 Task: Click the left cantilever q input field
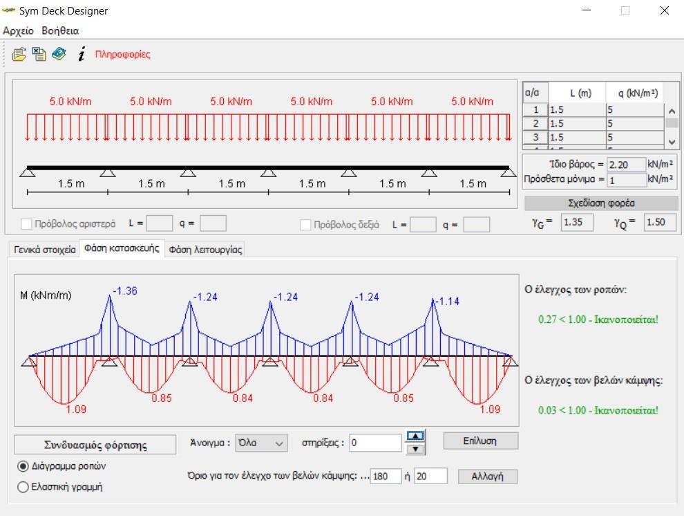point(213,223)
